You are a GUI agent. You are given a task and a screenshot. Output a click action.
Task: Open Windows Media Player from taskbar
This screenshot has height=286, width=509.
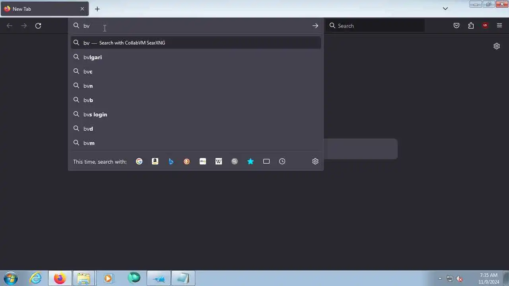click(x=108, y=278)
